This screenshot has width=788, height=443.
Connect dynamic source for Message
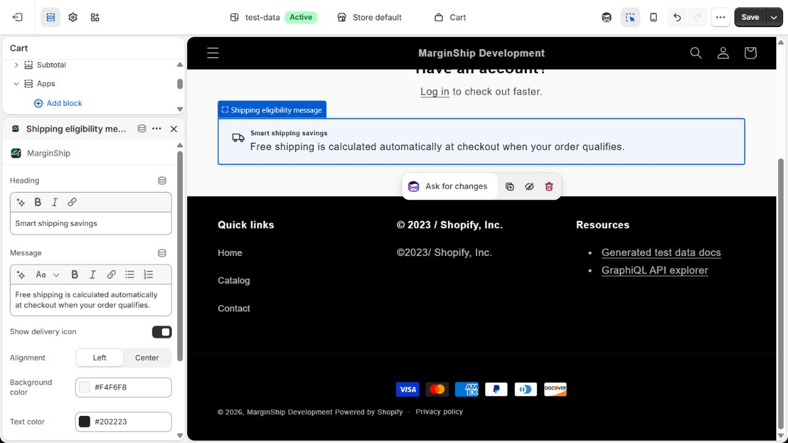pos(162,253)
